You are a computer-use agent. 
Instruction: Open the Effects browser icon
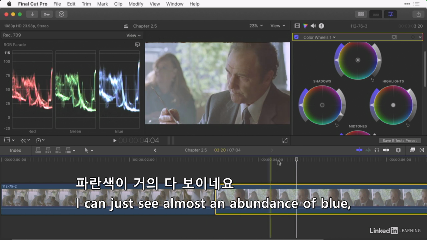413,150
